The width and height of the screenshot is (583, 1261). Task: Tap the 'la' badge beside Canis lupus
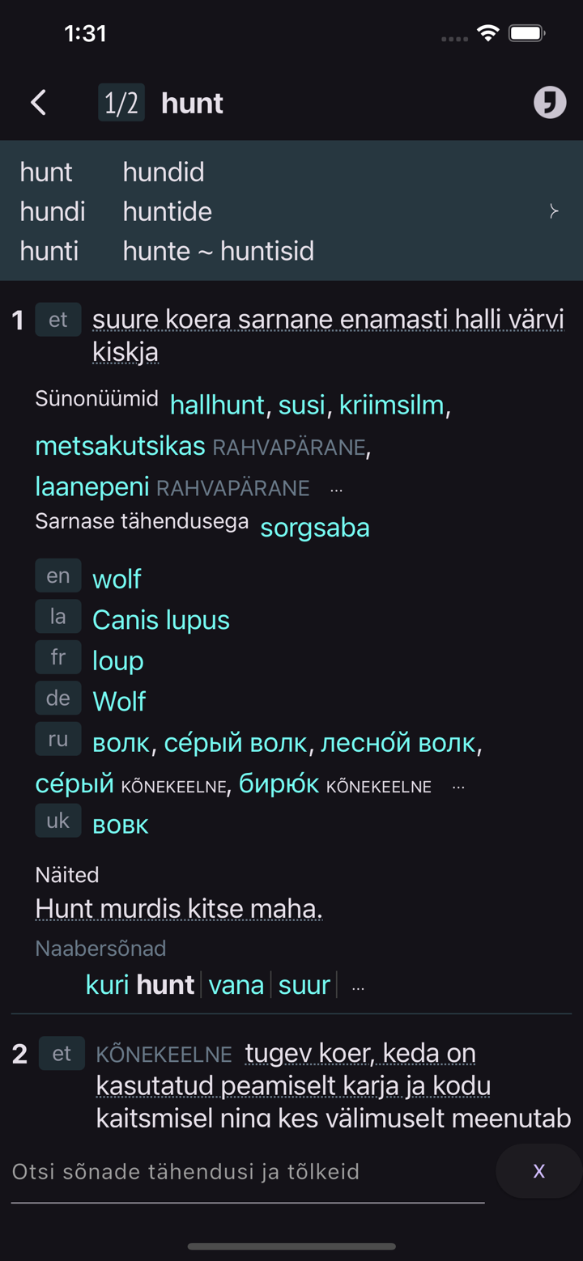(x=57, y=617)
